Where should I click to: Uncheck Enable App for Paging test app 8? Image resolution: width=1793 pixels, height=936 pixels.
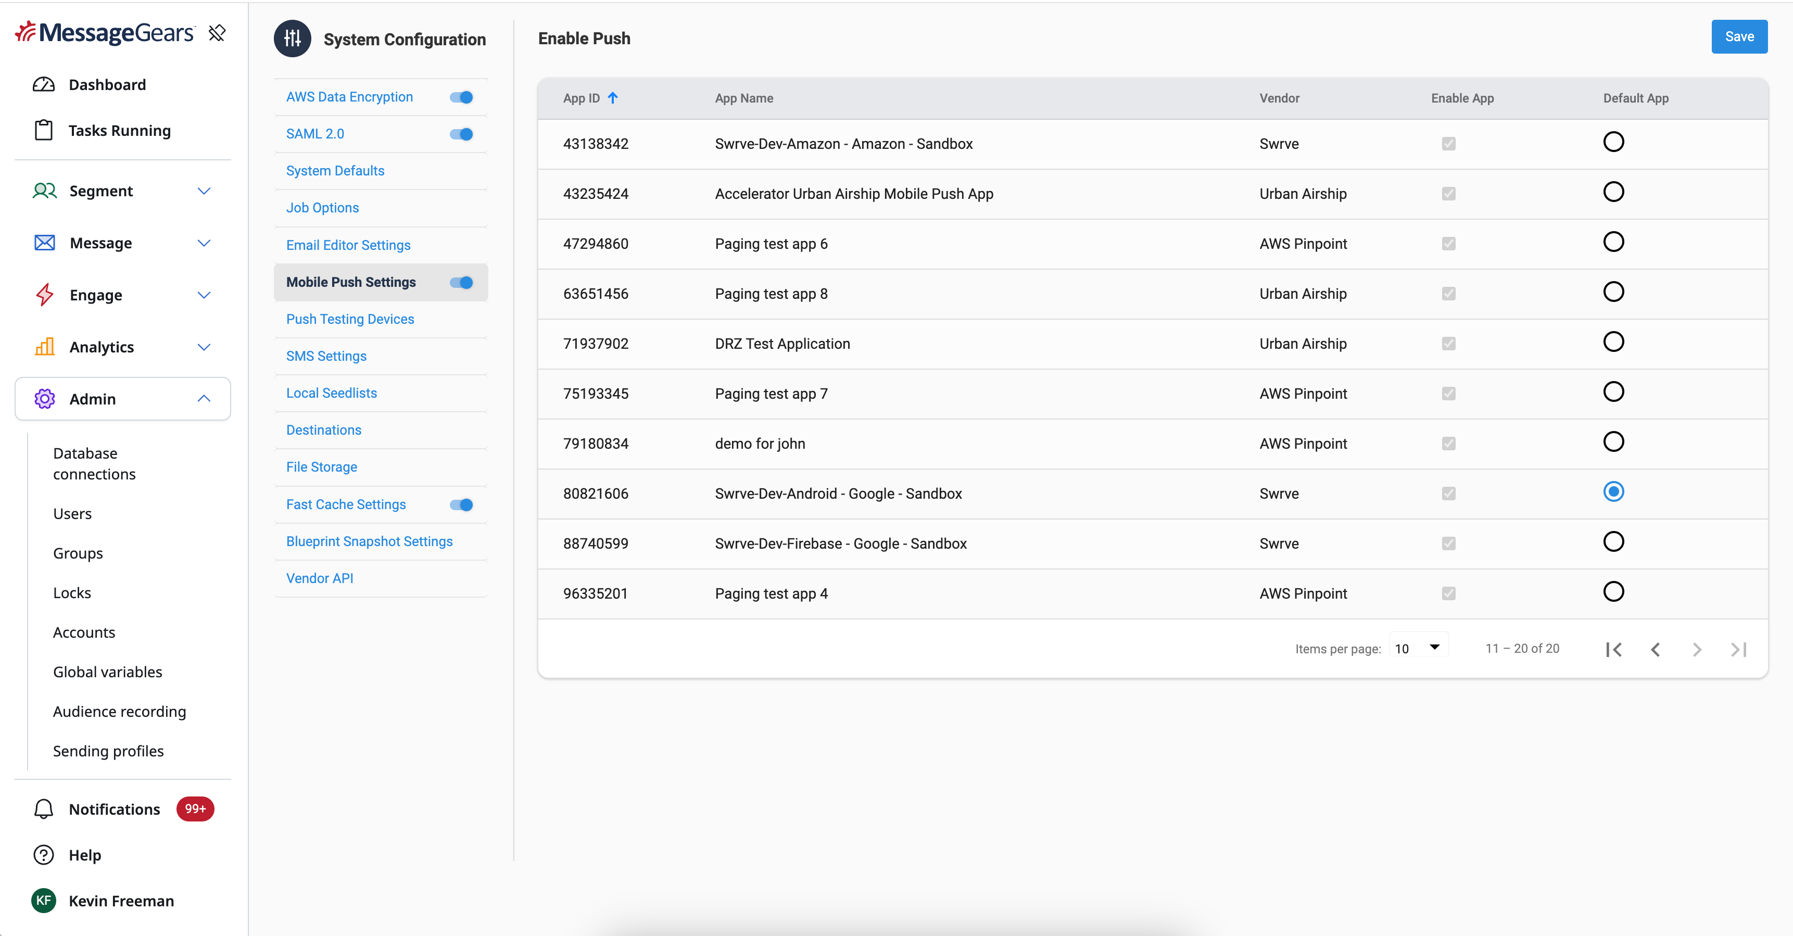click(x=1448, y=294)
